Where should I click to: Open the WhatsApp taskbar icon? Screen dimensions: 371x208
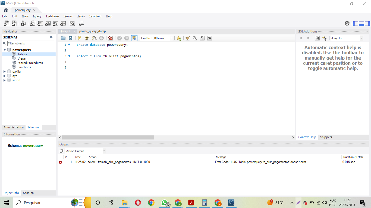165,203
